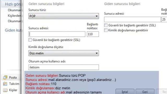Open the Düz metin authentication dropdown
Screen dimensions: 167x94
[x=64, y=53]
